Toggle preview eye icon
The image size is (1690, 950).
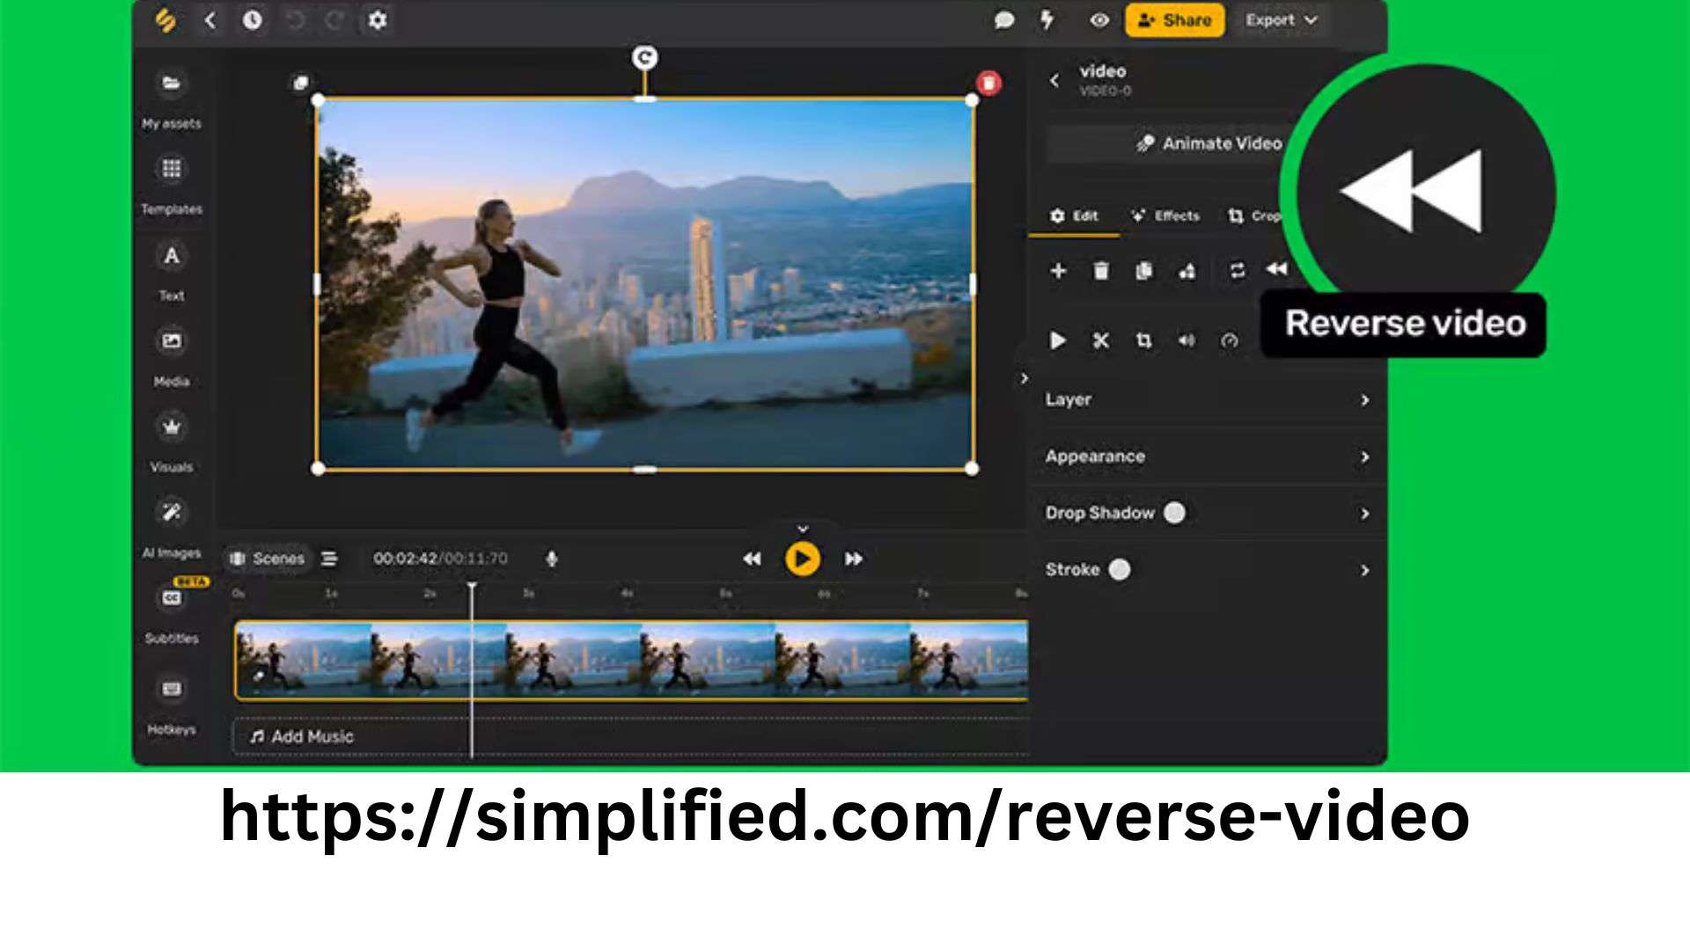(1099, 20)
